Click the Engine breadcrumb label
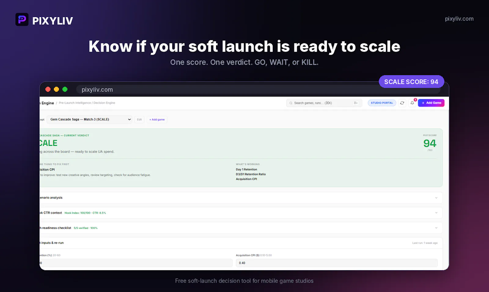Viewport: 489px width, 292px height. tap(47, 103)
